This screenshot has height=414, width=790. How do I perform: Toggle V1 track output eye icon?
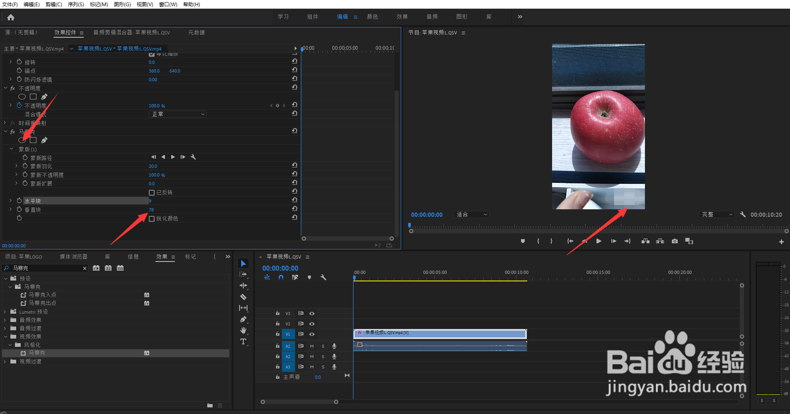click(x=312, y=334)
